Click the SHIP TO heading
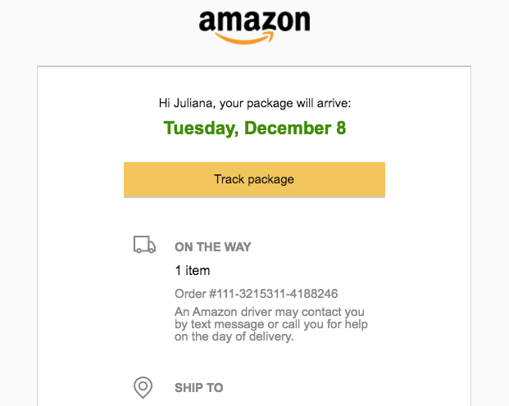This screenshot has height=406, width=509. [x=198, y=387]
